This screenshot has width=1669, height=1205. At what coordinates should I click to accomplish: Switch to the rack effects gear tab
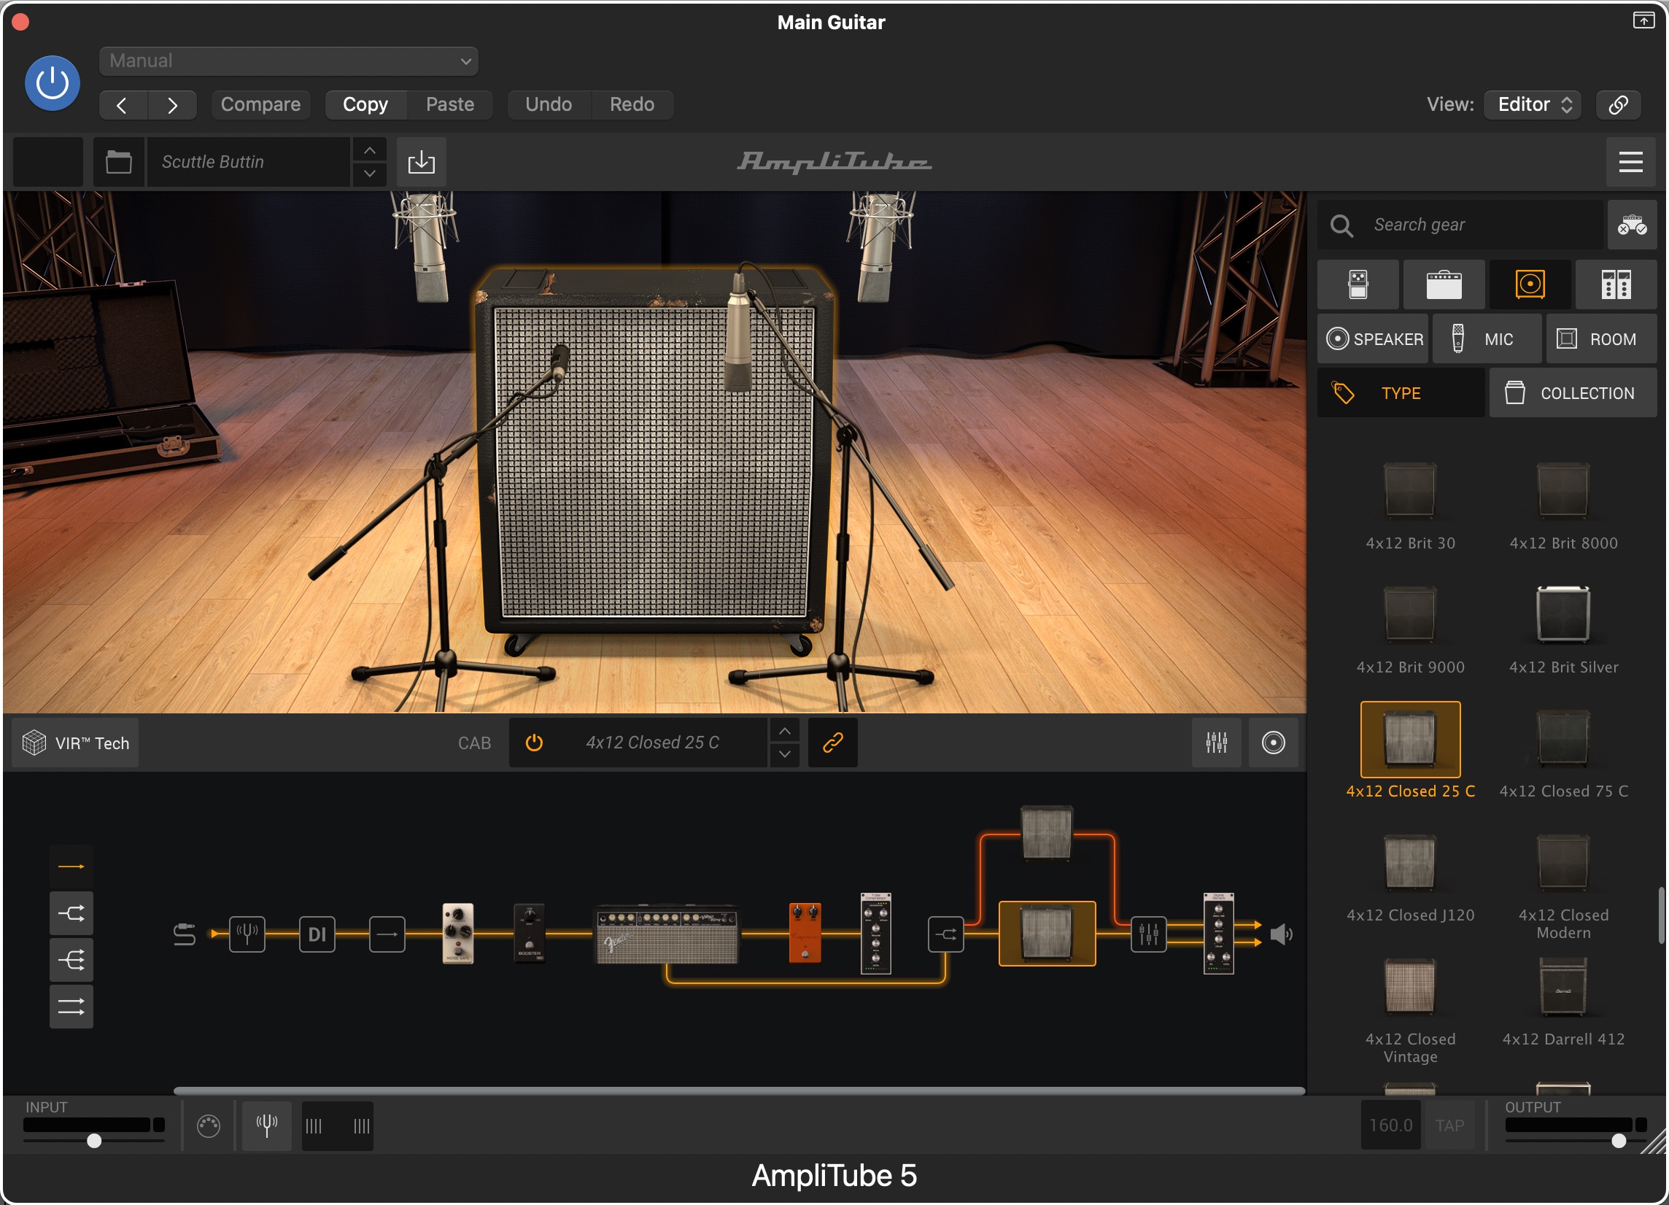tap(1616, 284)
